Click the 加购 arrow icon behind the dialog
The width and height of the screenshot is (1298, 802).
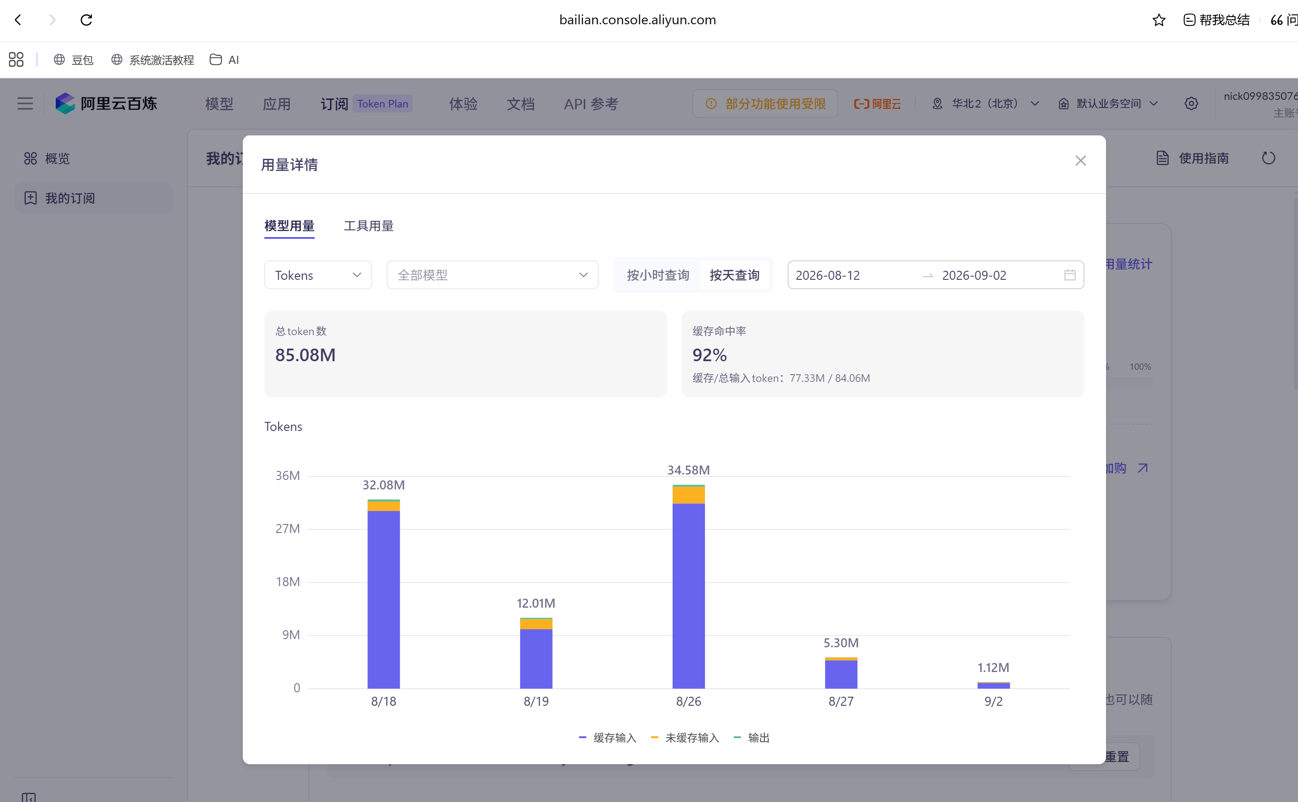1143,468
